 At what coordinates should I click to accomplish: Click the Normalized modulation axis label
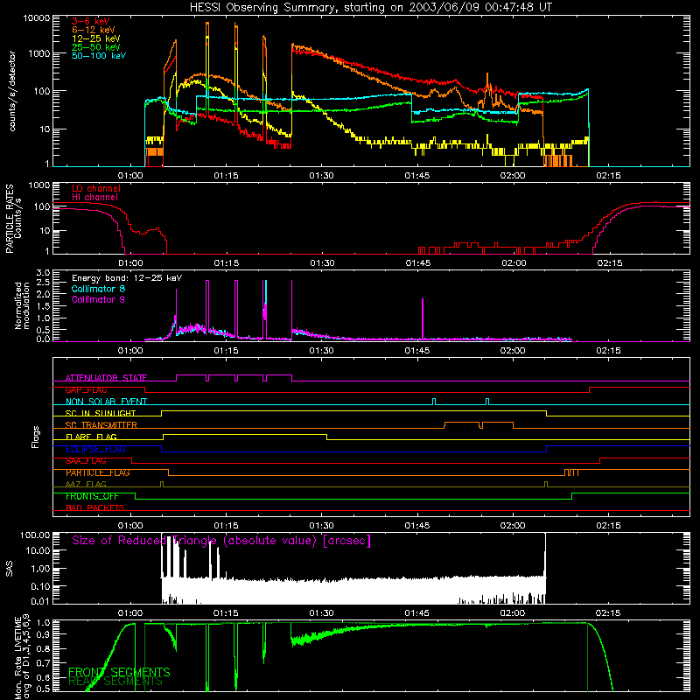[22, 305]
